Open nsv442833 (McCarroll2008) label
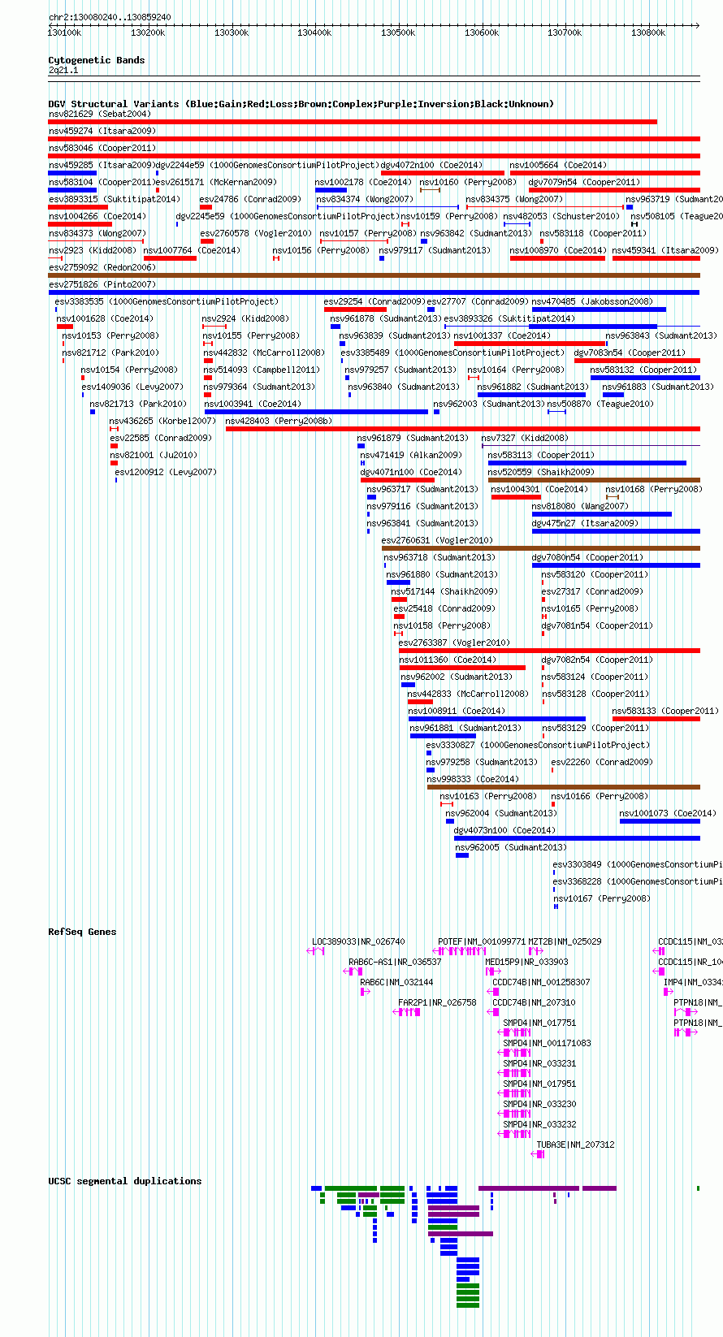 pos(468,694)
